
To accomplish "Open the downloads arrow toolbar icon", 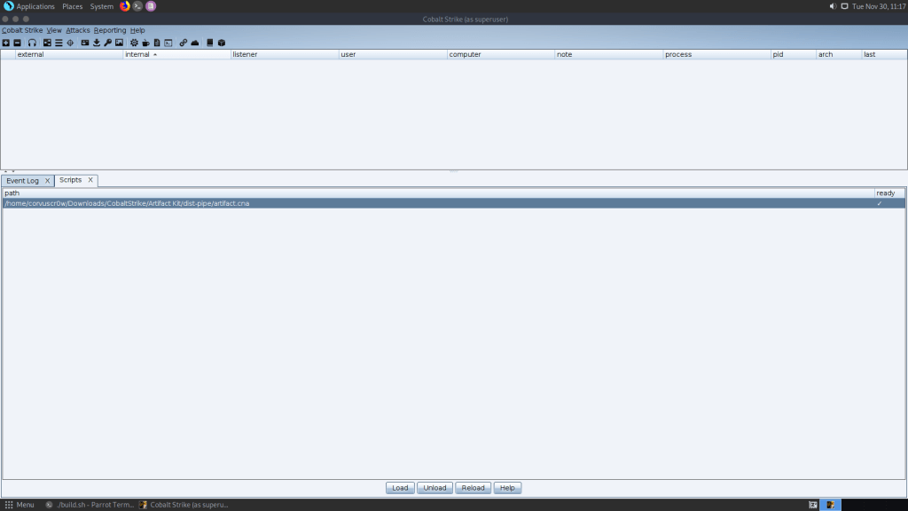I will [x=97, y=43].
